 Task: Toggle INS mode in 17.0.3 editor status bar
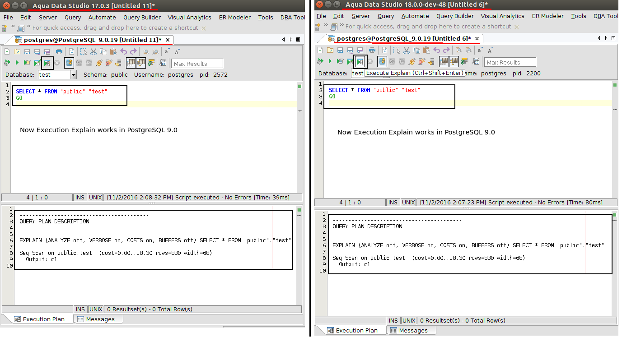point(80,198)
